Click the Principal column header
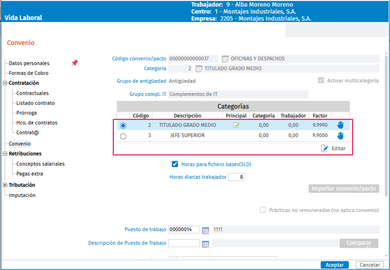Screen dimensions: 390x270 click(236, 116)
